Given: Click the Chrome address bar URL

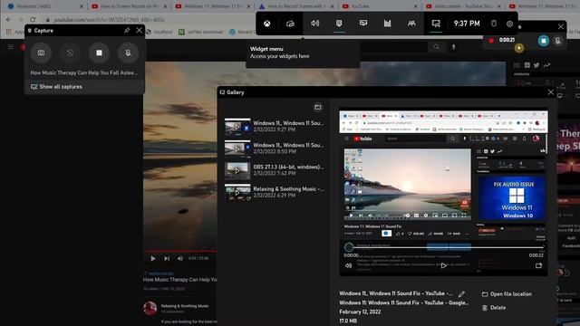Looking at the screenshot, I should (109, 20).
